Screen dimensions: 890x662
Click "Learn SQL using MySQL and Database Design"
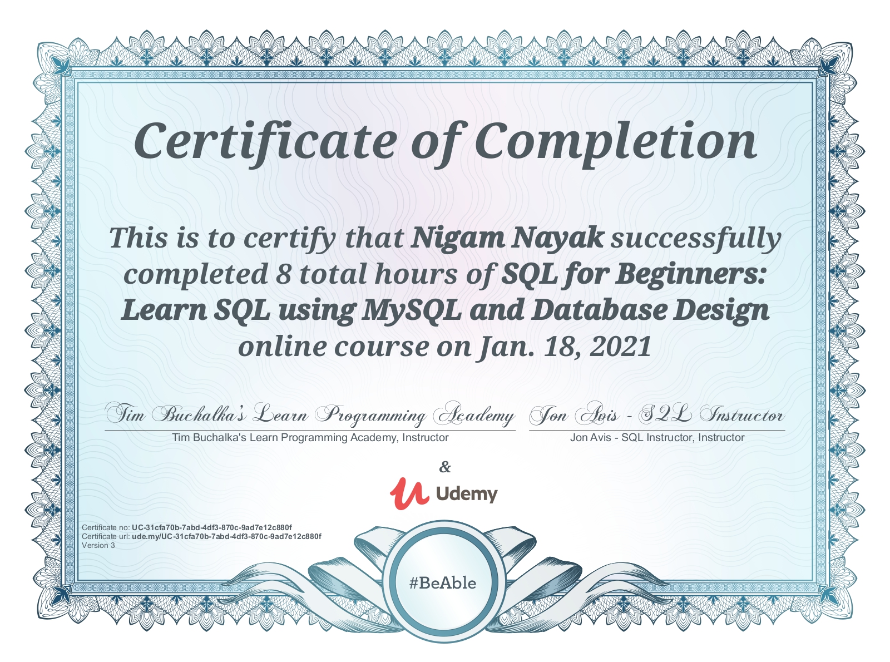pos(445,310)
